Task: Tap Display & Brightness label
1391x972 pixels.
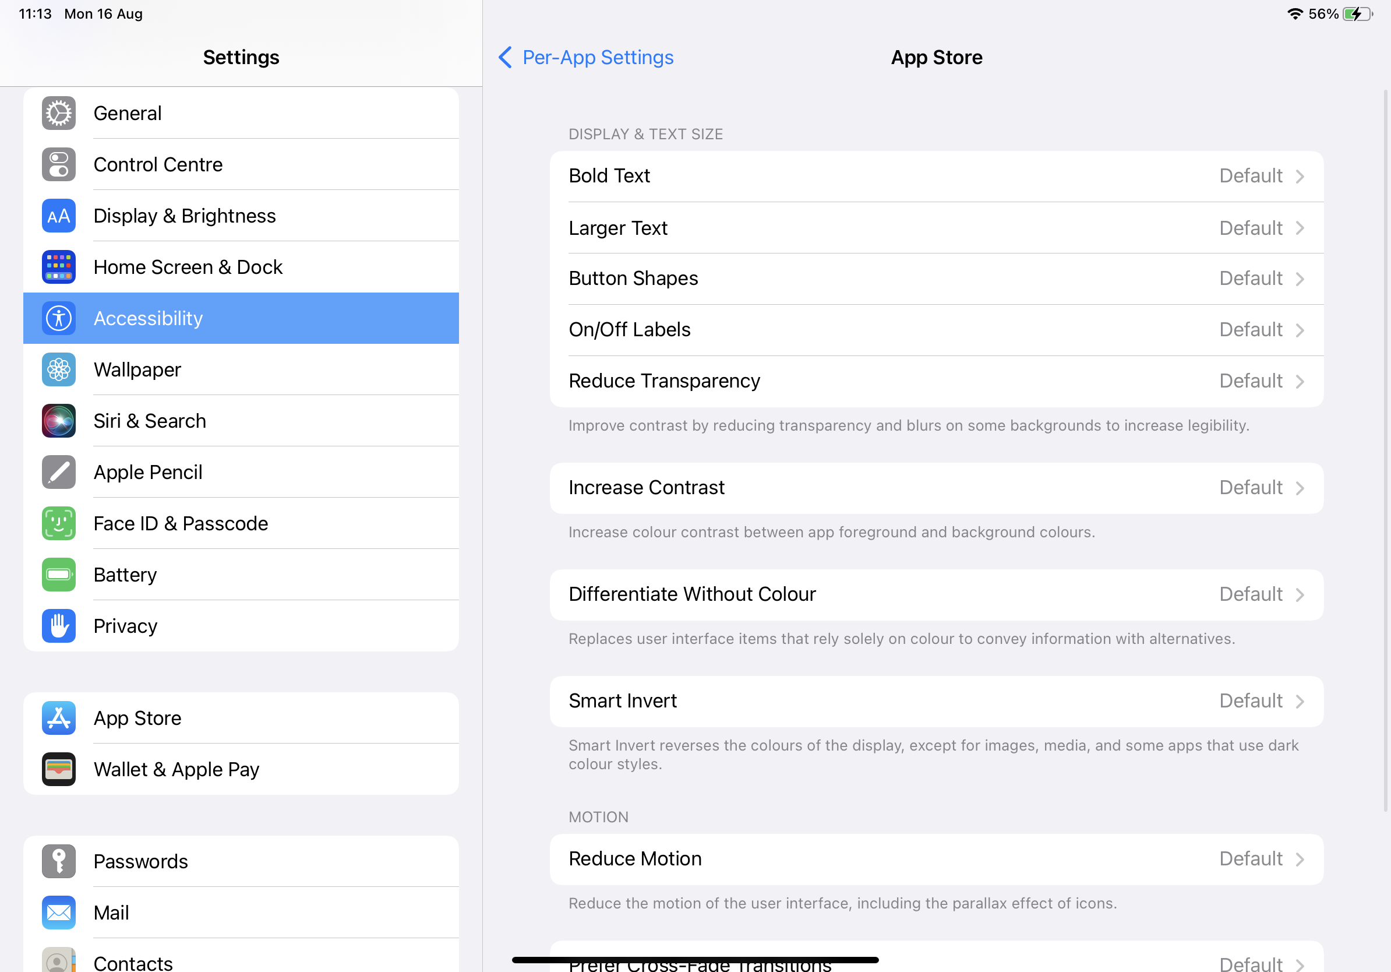Action: click(x=185, y=216)
